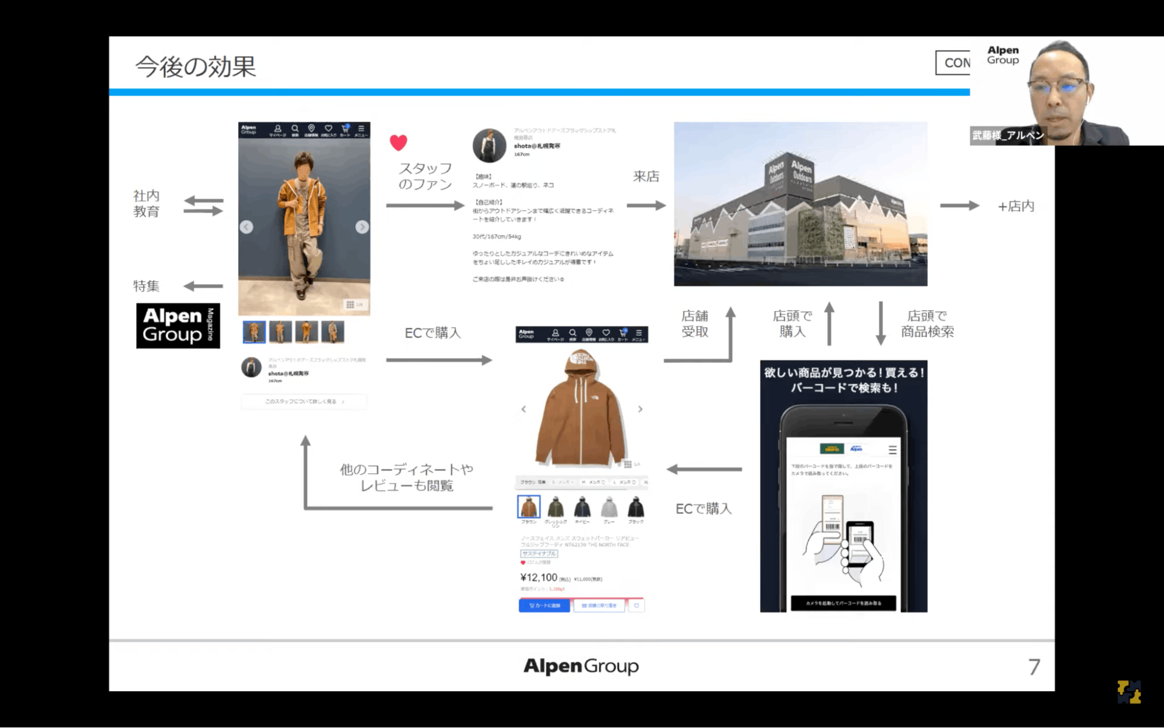Click the ¥12,100 price text
Viewport: 1164px width, 728px height.
coord(539,577)
